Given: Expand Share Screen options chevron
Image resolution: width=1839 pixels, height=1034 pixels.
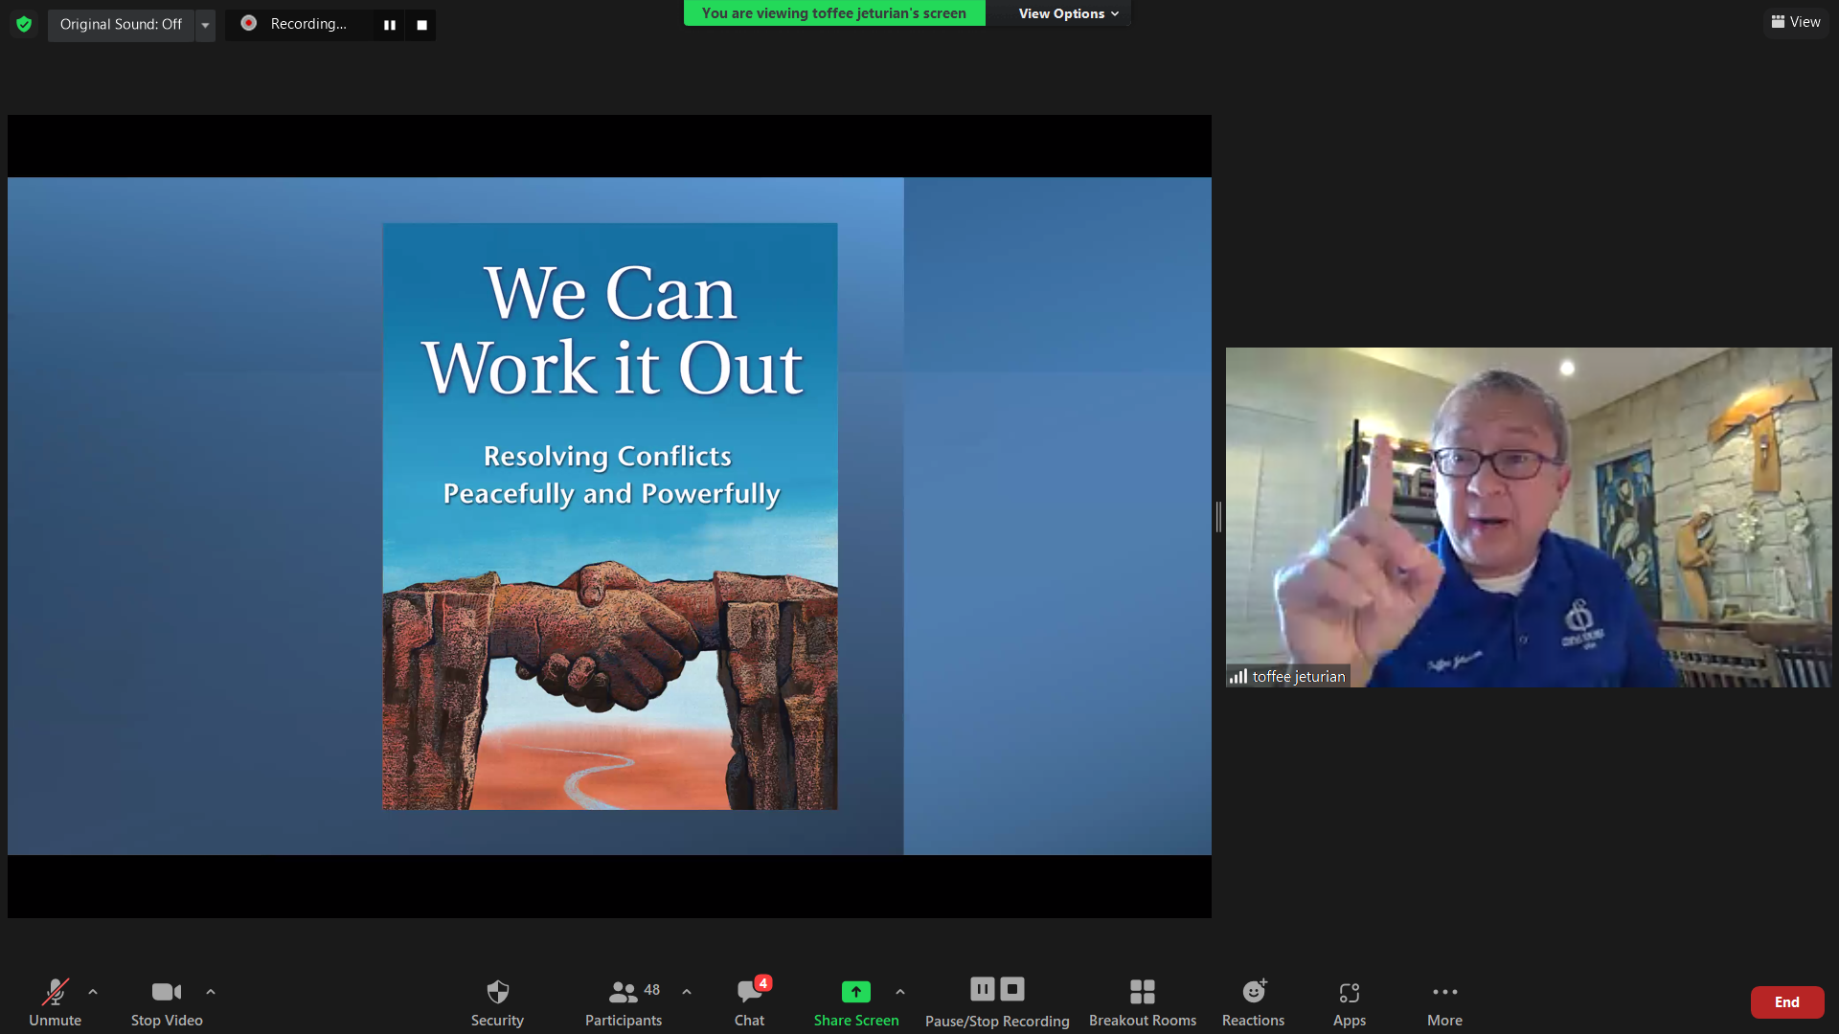Looking at the screenshot, I should coord(900,992).
